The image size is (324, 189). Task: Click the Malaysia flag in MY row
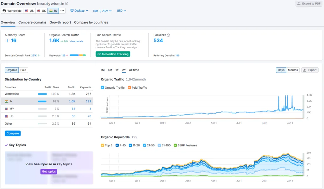pyautogui.click(x=6, y=109)
